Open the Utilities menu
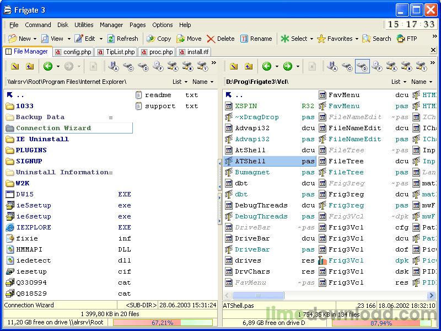The image size is (441, 331). point(84,25)
